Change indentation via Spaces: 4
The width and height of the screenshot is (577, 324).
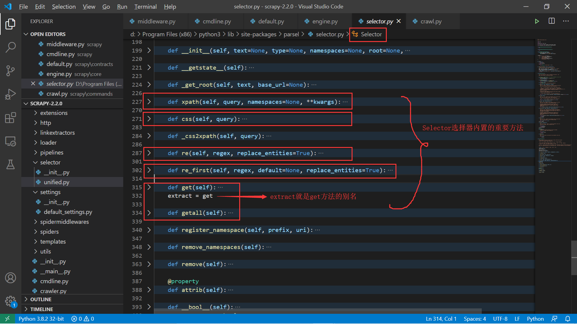475,319
